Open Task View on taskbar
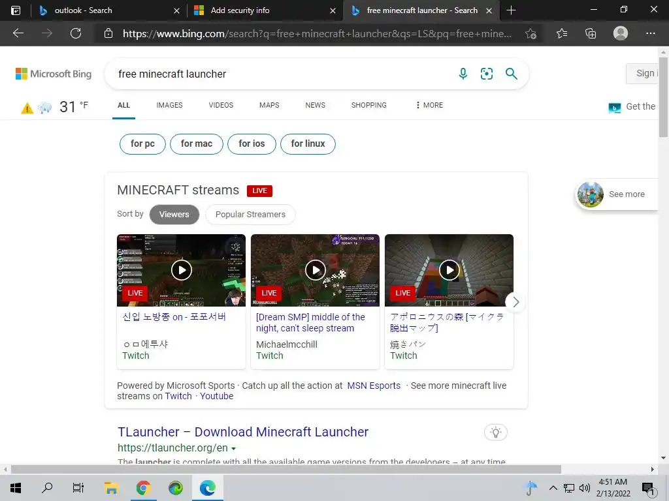Image resolution: width=669 pixels, height=501 pixels. (x=78, y=488)
